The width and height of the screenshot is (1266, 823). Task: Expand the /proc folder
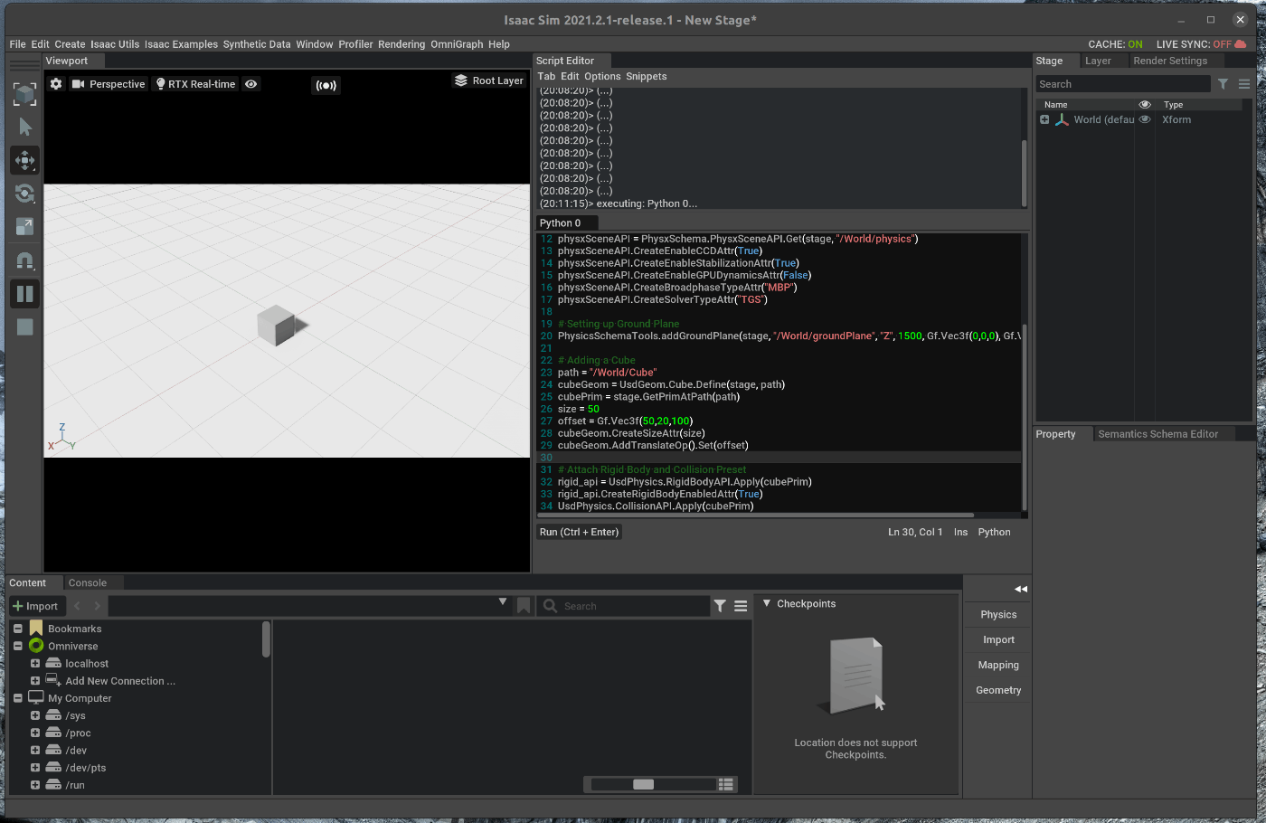35,733
